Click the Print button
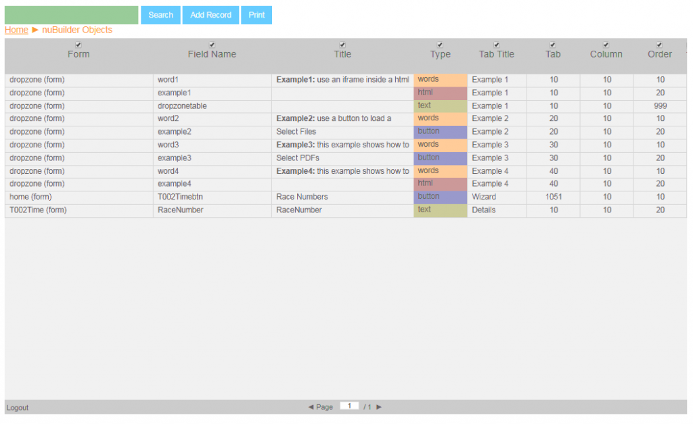This screenshot has width=693, height=424. pos(256,15)
